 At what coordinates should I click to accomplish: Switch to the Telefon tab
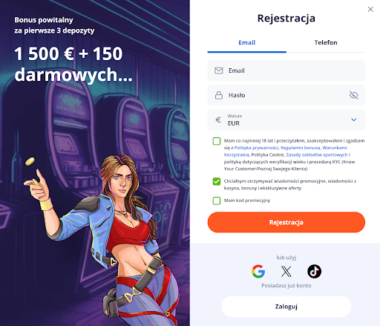click(x=326, y=42)
